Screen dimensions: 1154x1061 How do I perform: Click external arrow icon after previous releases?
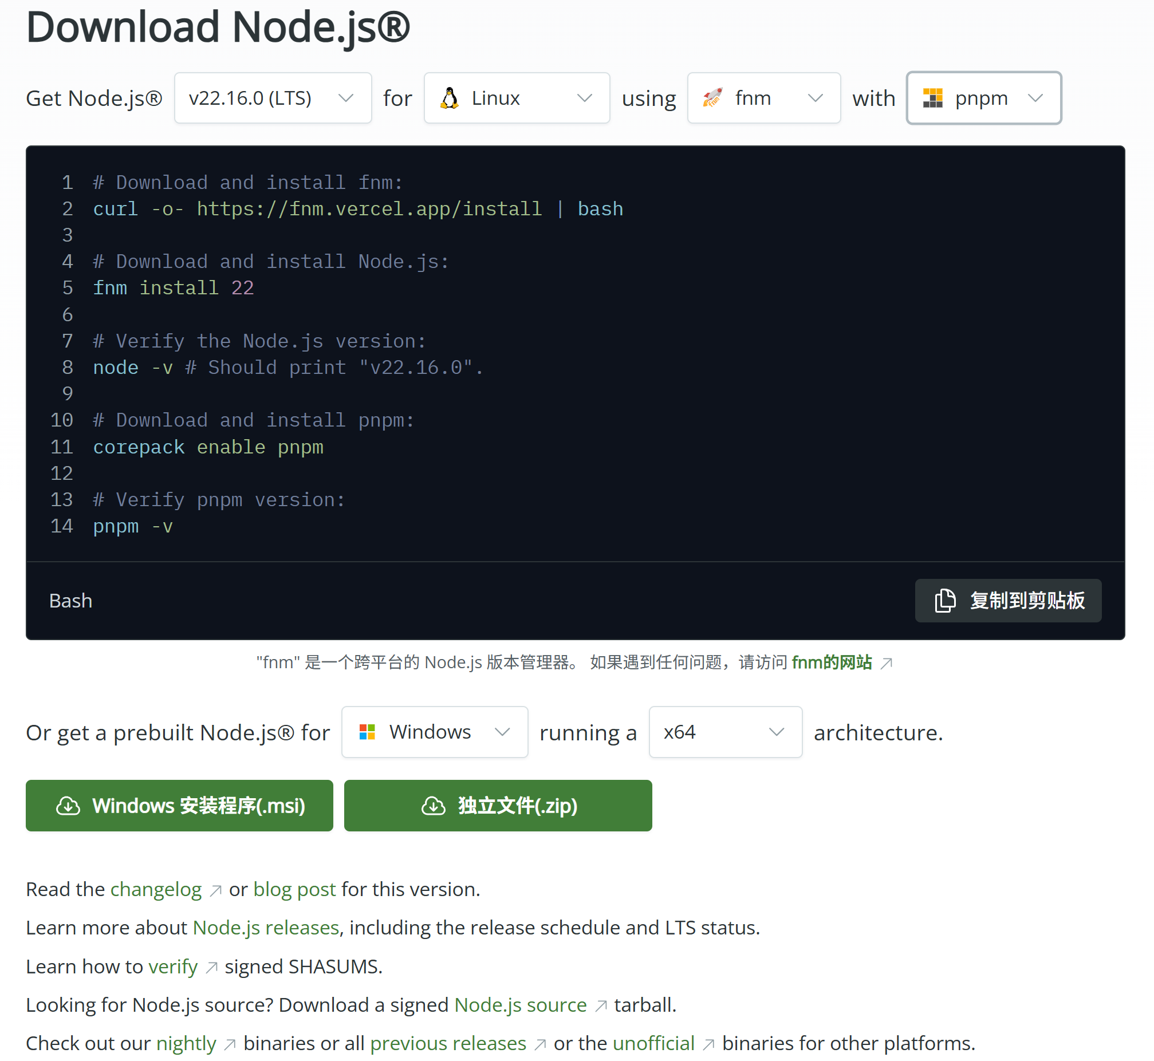click(539, 1044)
